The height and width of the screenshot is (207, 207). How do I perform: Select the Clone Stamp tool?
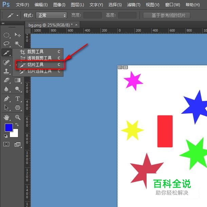point(6,71)
